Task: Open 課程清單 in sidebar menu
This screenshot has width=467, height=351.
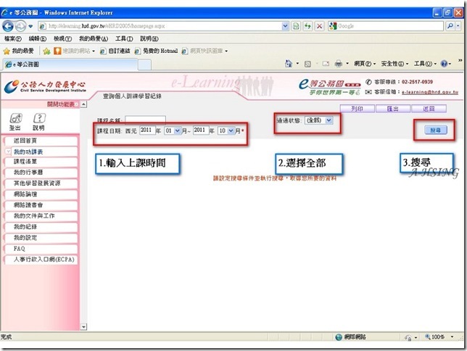Action: click(41, 162)
